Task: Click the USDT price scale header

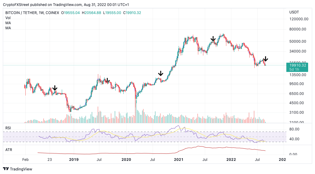Action: click(x=294, y=12)
